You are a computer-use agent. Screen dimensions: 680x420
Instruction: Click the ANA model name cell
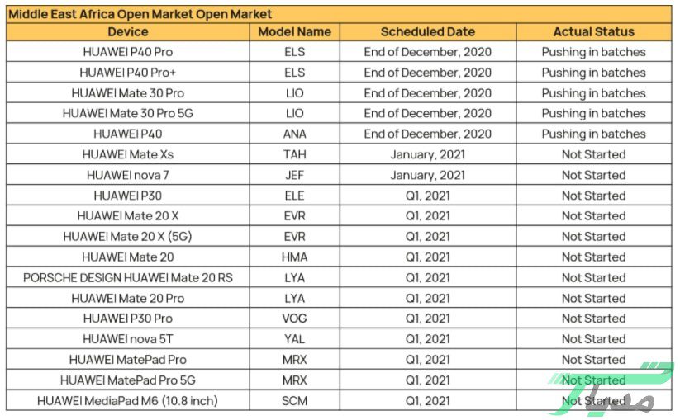(x=294, y=134)
